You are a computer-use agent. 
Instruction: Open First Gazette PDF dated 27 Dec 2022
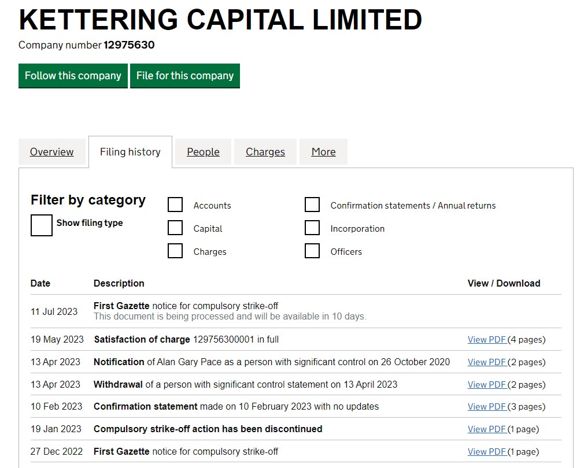[486, 452]
